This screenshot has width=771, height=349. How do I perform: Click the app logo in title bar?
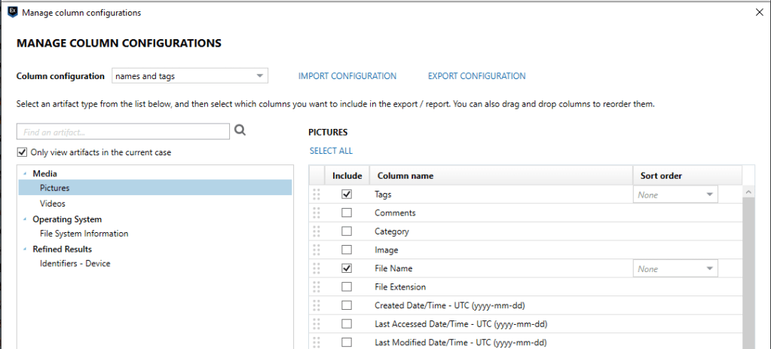(12, 12)
